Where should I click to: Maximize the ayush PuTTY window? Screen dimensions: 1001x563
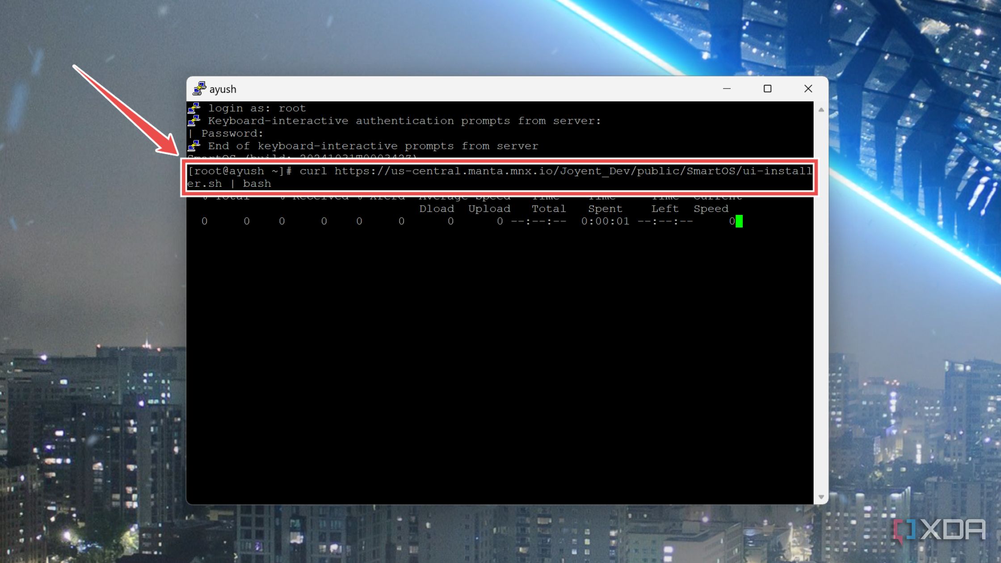[767, 89]
